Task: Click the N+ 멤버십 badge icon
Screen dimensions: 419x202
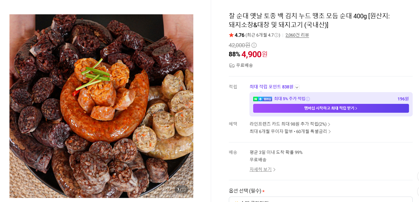Action: pyautogui.click(x=263, y=99)
